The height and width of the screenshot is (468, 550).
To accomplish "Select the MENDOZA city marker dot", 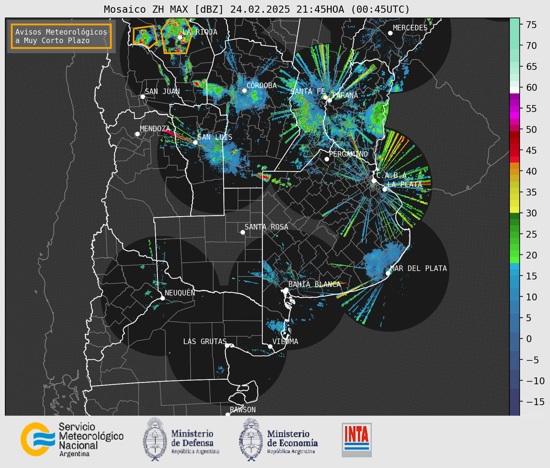I will (x=138, y=134).
